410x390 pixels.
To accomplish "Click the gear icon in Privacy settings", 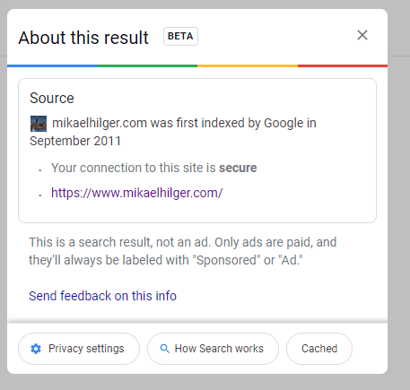I will point(36,349).
